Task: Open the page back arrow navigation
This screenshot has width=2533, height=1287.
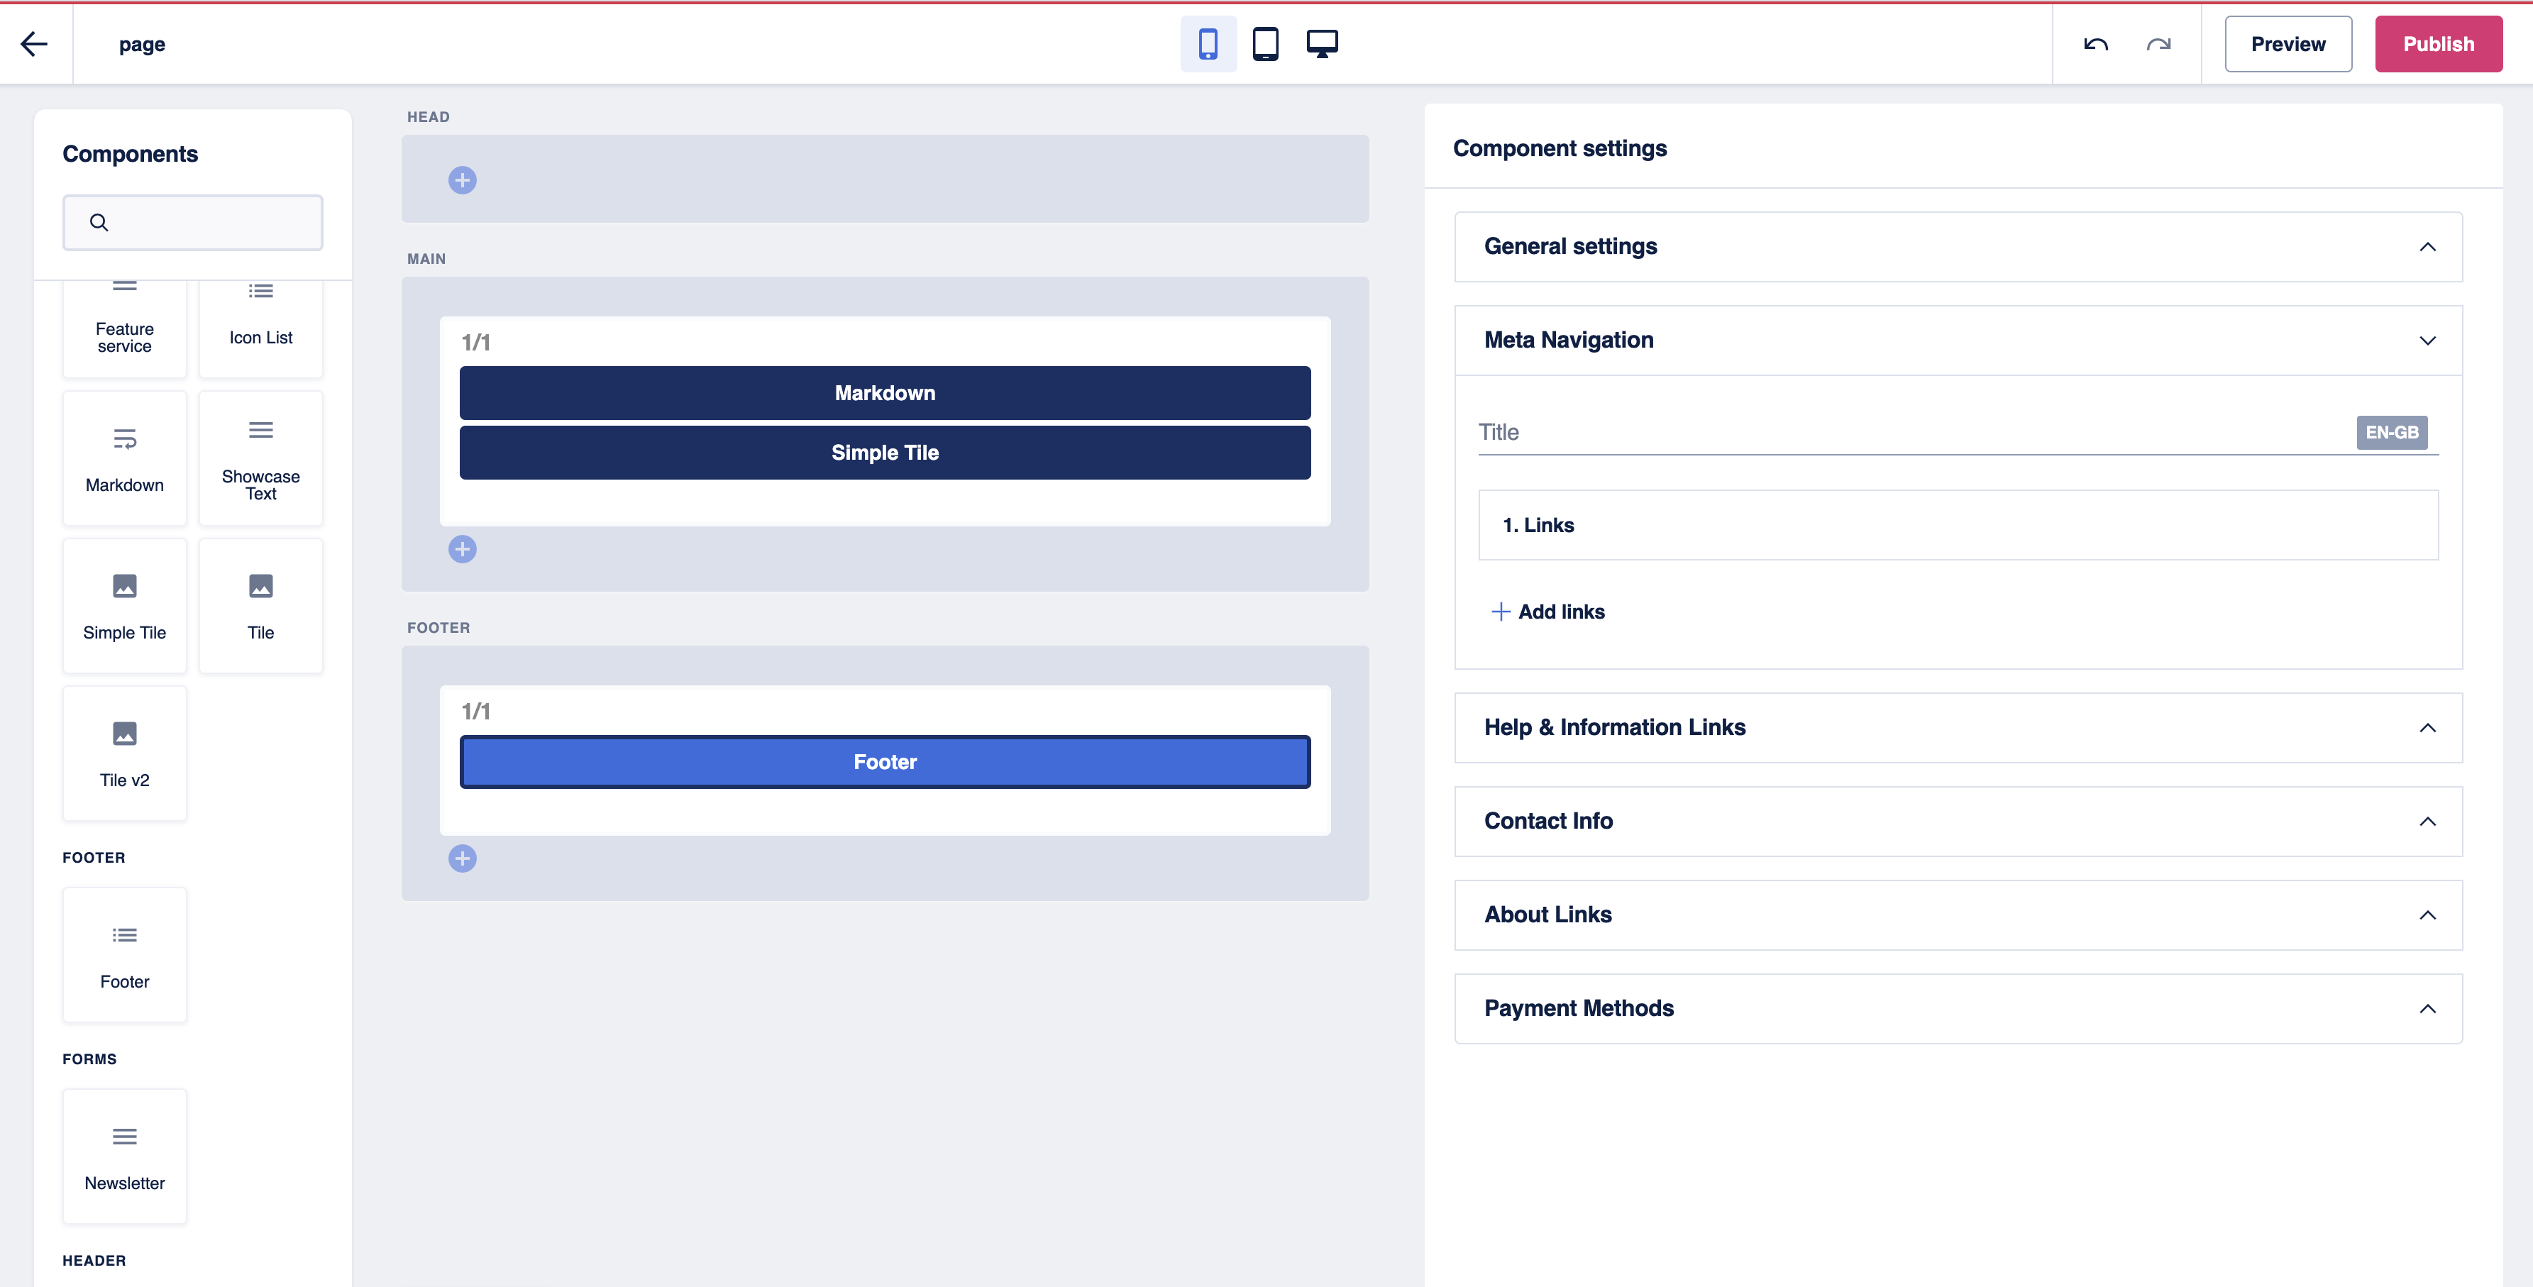Action: pyautogui.click(x=35, y=43)
